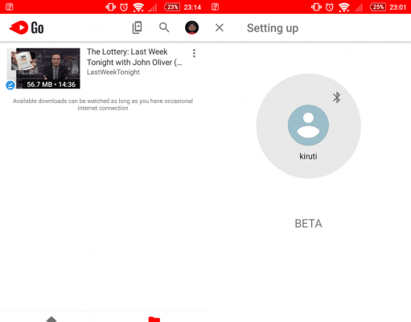Tap the 23% battery indicator
Image resolution: width=411 pixels, height=322 pixels.
pyautogui.click(x=171, y=7)
